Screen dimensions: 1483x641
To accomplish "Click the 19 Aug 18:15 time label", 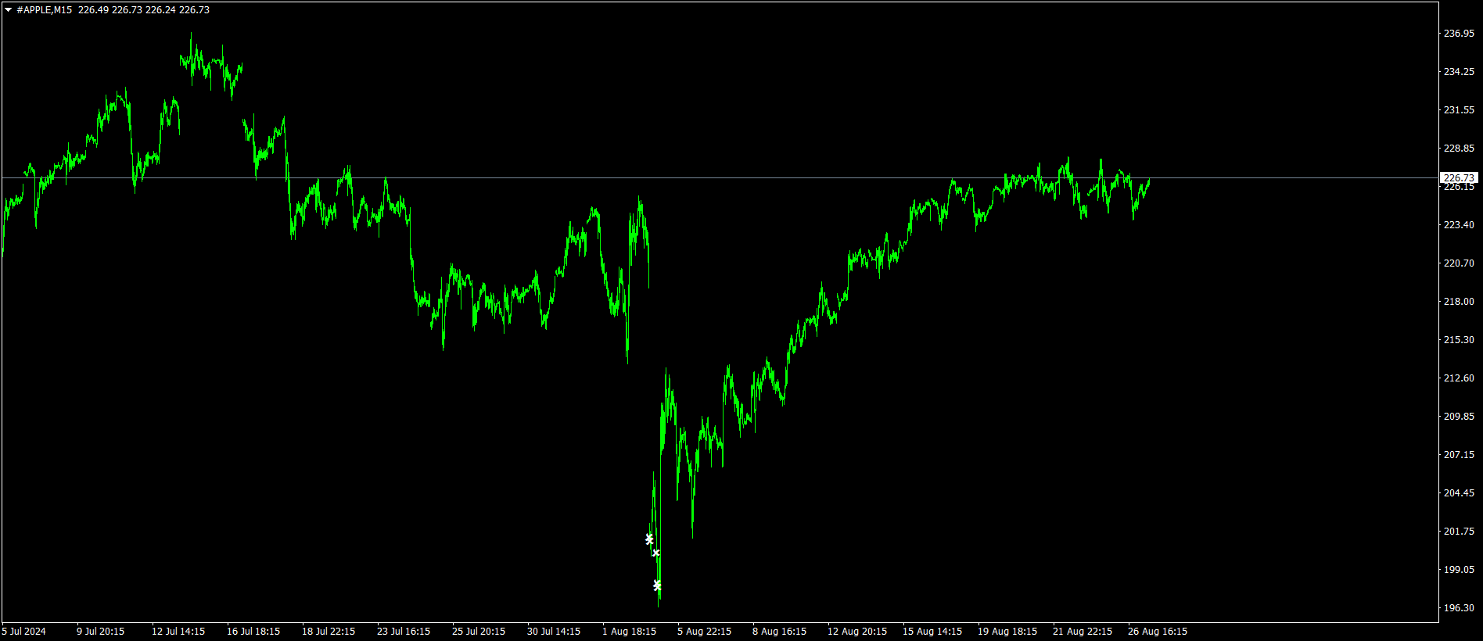I will (x=1007, y=632).
